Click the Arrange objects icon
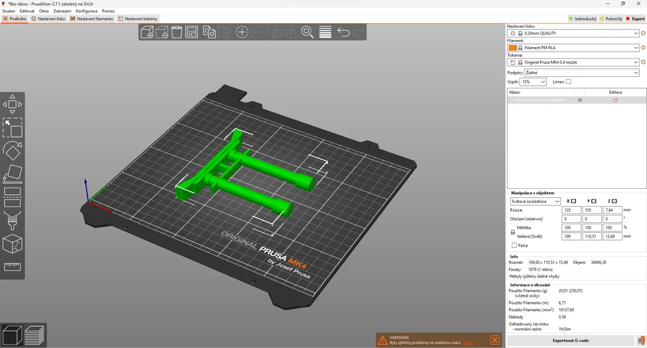This screenshot has width=647, height=348. click(x=192, y=32)
